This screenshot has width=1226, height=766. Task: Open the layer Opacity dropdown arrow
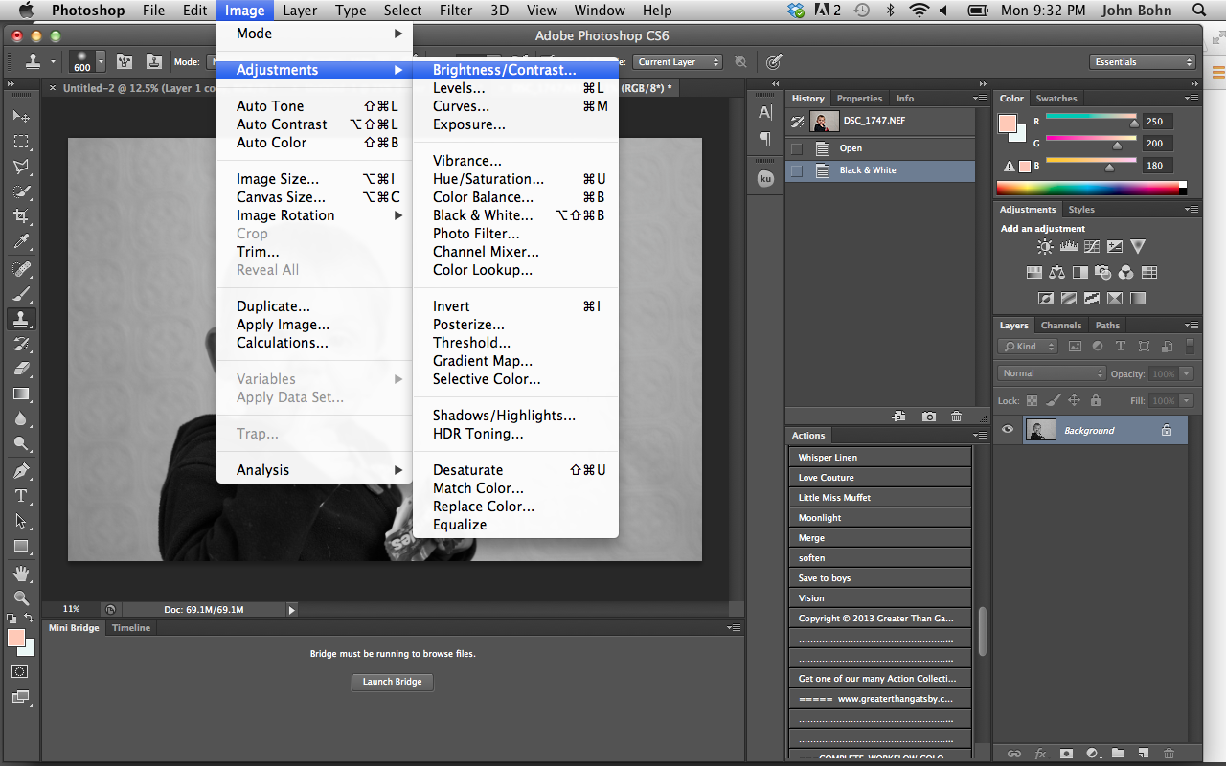(1187, 373)
